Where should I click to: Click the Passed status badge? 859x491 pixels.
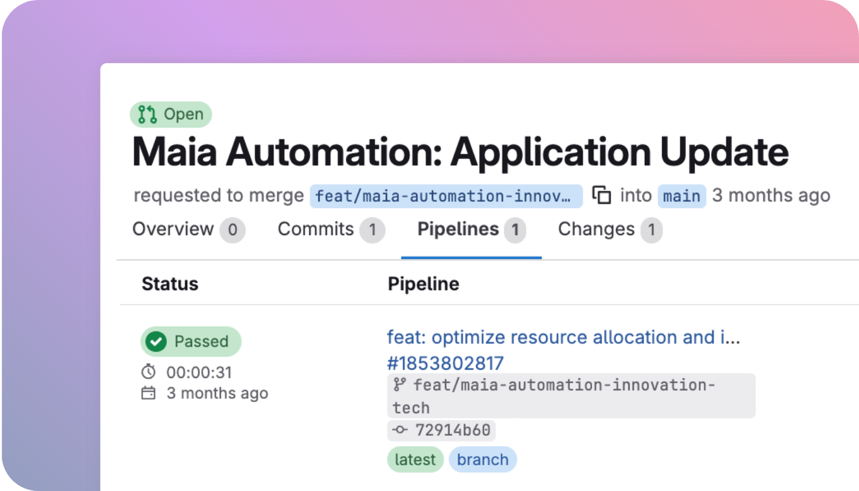click(x=191, y=341)
